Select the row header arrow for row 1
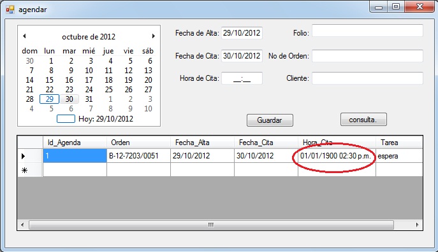Image resolution: width=438 pixels, height=252 pixels. 30,156
